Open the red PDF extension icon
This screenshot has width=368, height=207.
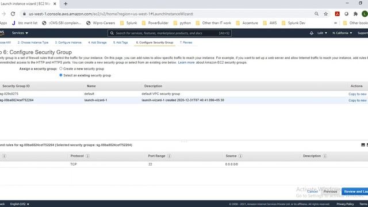(x=338, y=14)
